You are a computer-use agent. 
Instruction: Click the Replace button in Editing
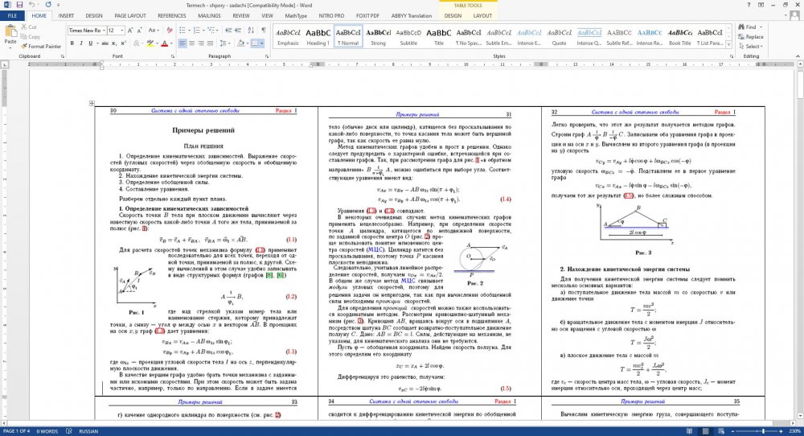[753, 36]
